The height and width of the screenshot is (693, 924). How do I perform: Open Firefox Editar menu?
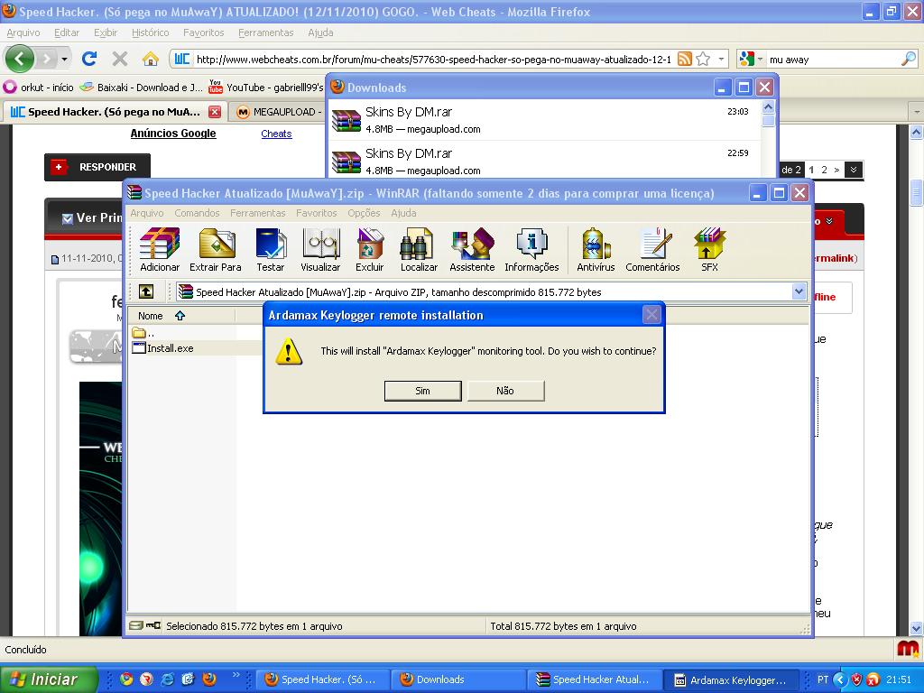(67, 32)
